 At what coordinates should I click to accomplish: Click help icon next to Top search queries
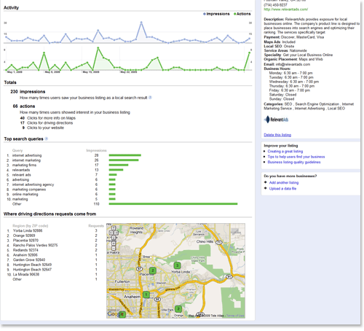pos(47,139)
